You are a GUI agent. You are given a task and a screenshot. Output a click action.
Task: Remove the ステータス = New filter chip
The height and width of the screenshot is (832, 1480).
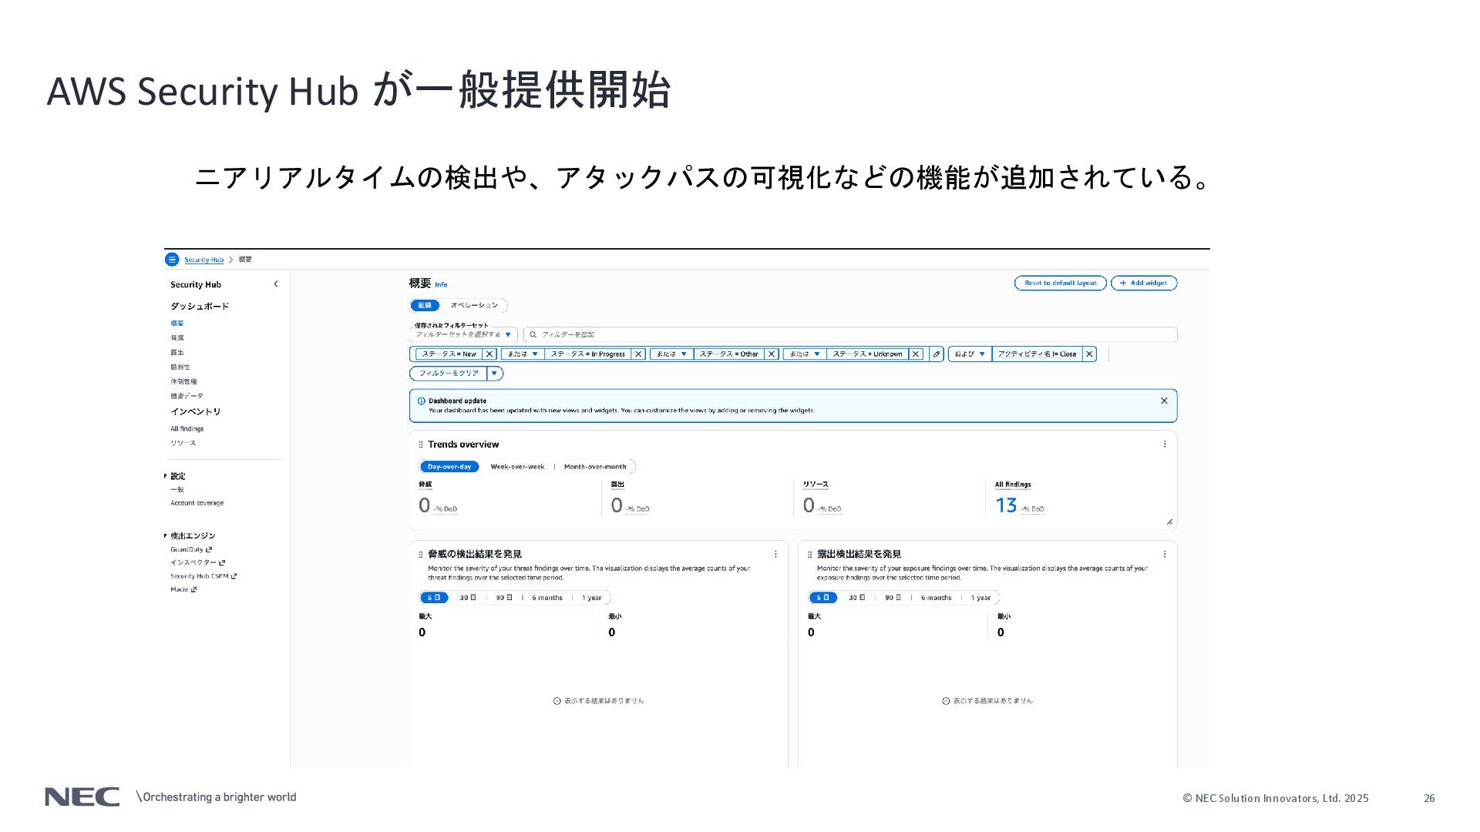click(x=489, y=354)
